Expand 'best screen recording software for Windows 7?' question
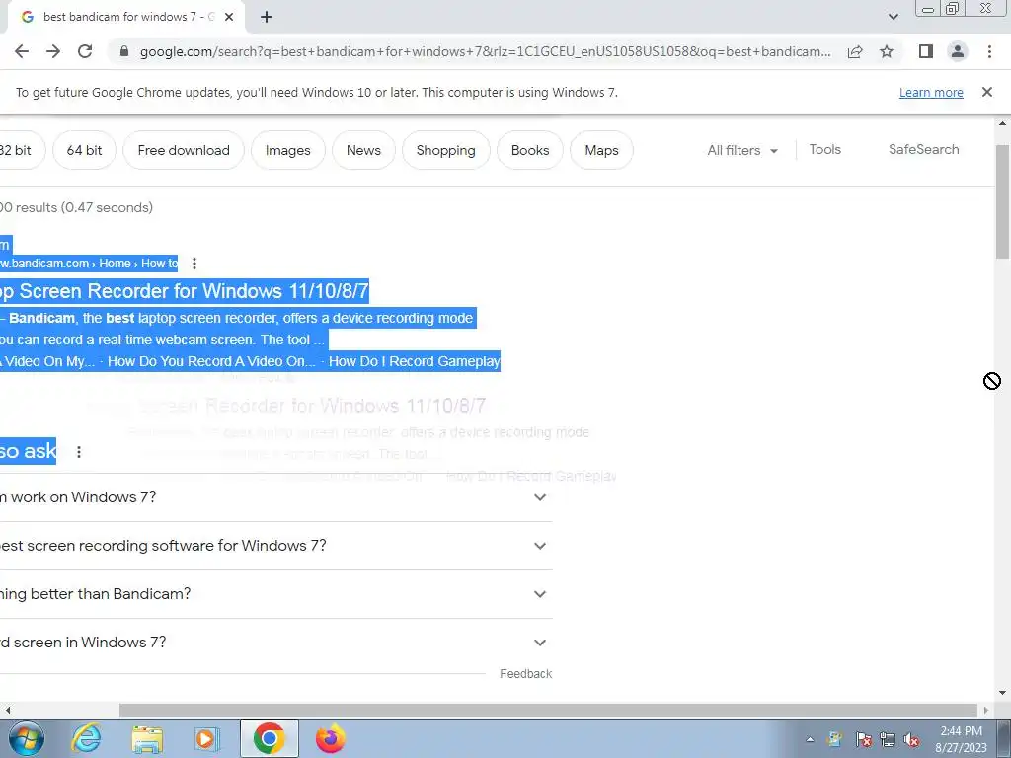The height and width of the screenshot is (758, 1011). pyautogui.click(x=276, y=546)
